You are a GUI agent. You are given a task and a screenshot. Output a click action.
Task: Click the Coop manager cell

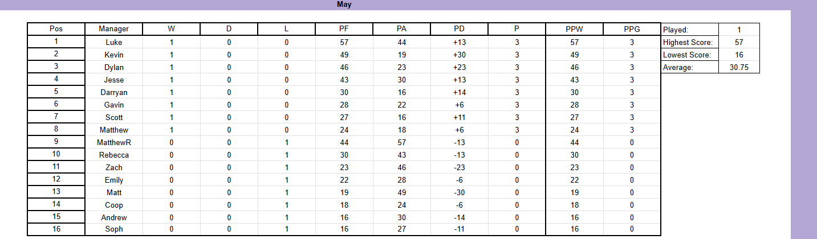[x=113, y=205]
